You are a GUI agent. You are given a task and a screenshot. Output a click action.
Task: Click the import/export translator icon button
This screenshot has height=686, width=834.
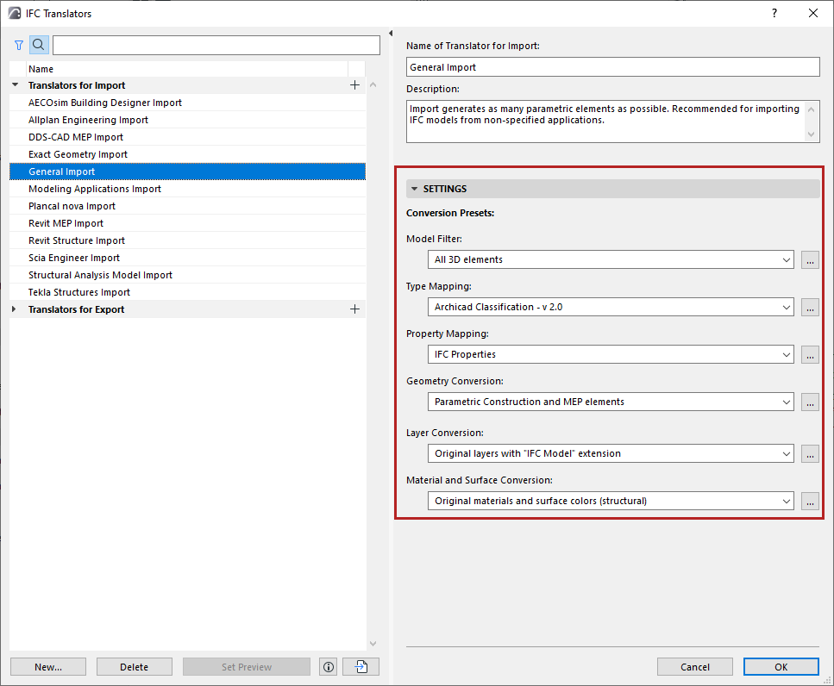361,667
